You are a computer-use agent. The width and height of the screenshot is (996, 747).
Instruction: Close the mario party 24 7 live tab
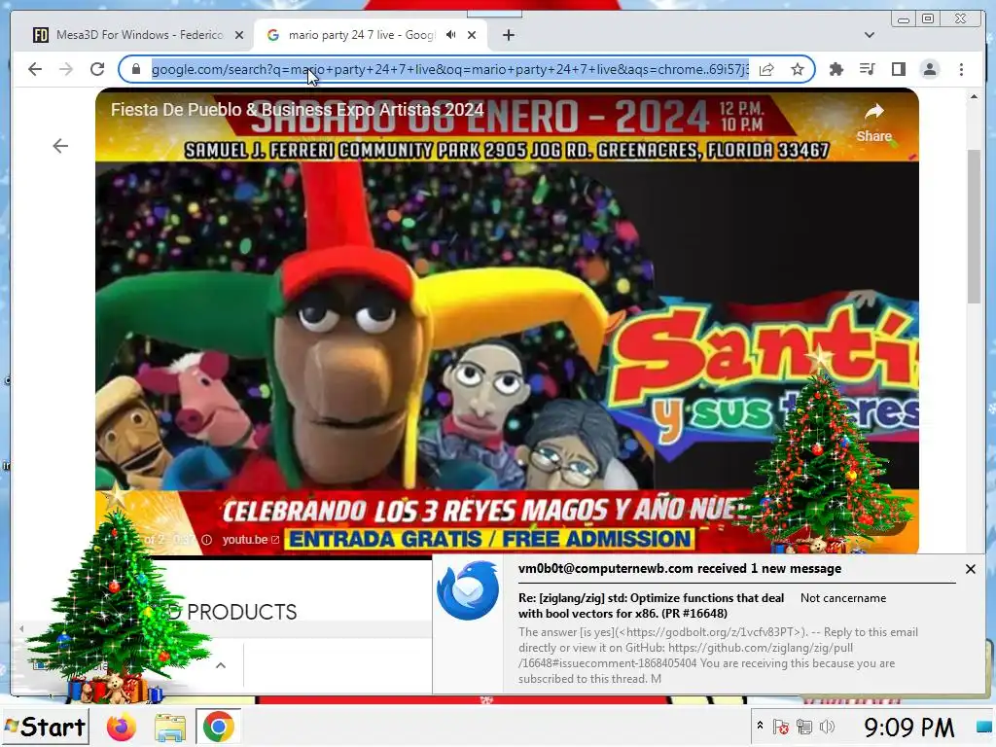pyautogui.click(x=472, y=35)
